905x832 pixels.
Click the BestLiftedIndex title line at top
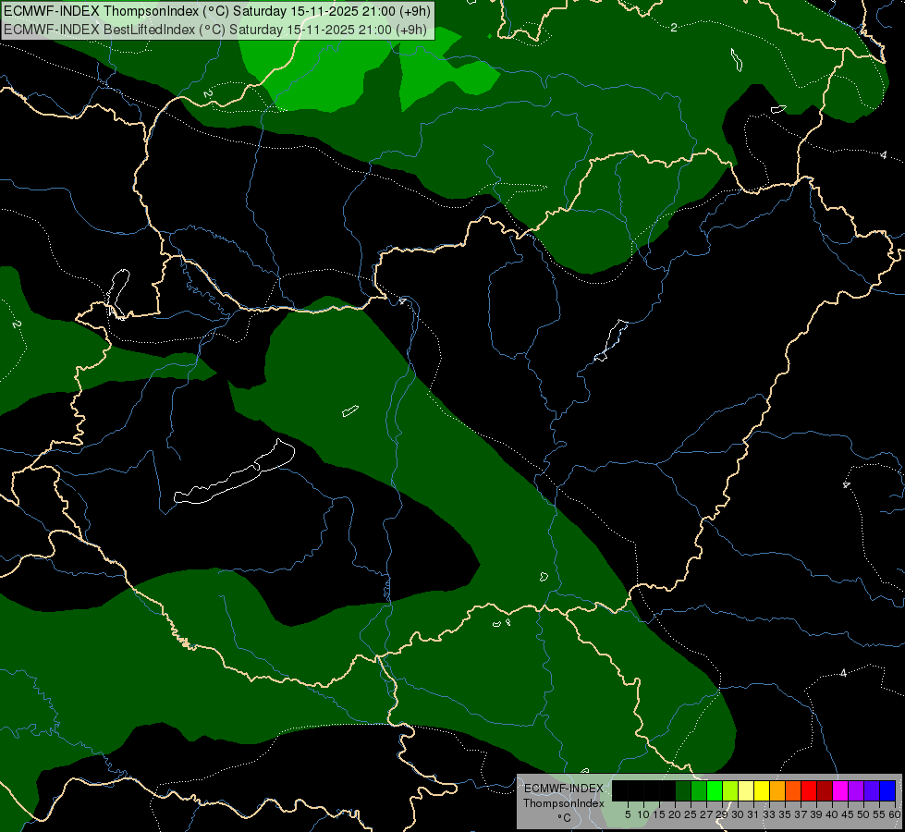(x=215, y=30)
